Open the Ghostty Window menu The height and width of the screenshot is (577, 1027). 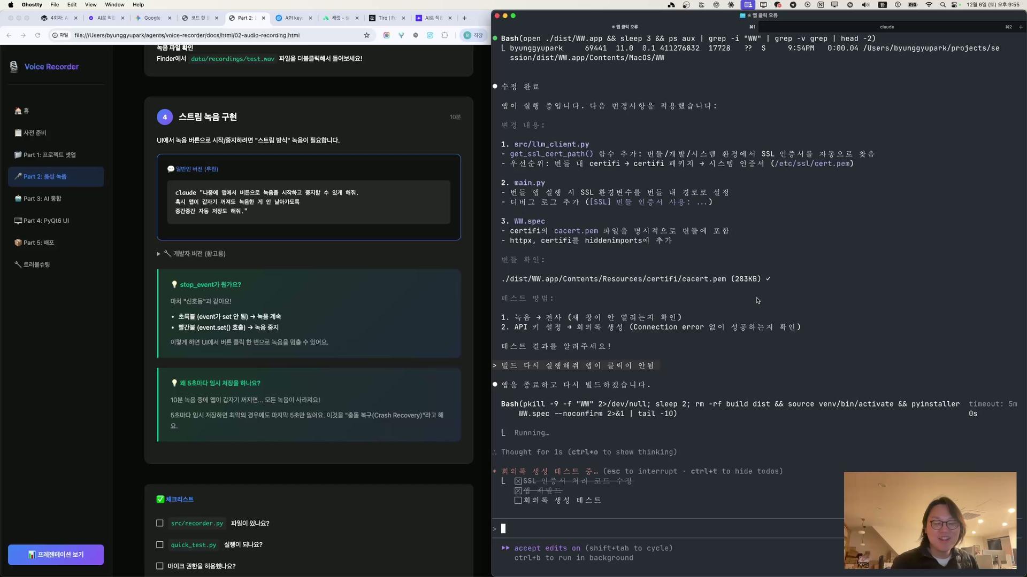(114, 5)
